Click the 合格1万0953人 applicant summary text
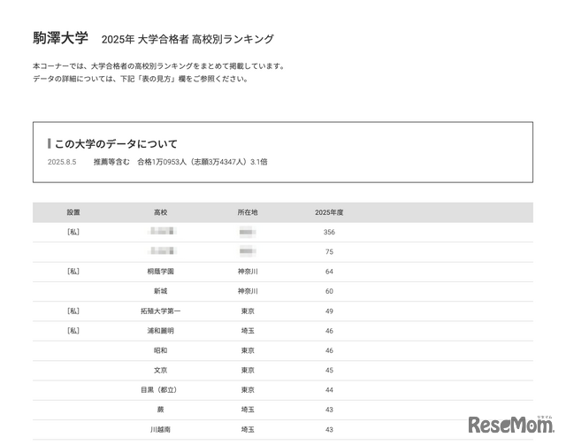The image size is (566, 445). click(203, 162)
